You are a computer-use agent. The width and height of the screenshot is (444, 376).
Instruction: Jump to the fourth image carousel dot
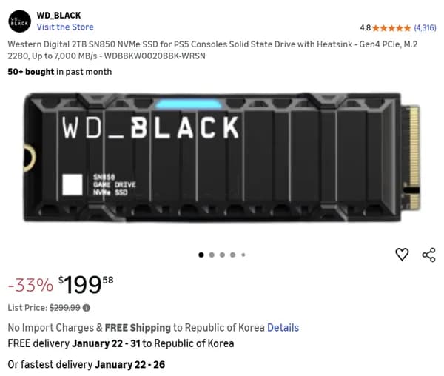[x=232, y=255]
